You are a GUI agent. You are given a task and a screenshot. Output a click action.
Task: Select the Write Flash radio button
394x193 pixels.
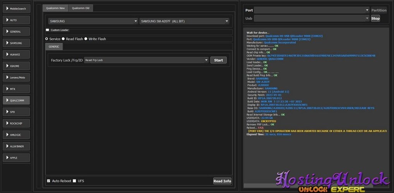[x=86, y=39]
